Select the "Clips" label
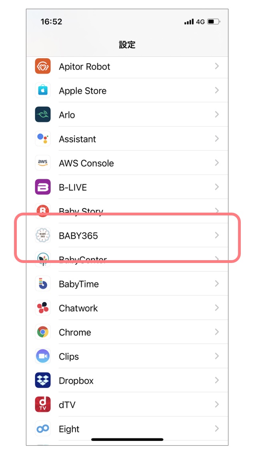 point(69,357)
